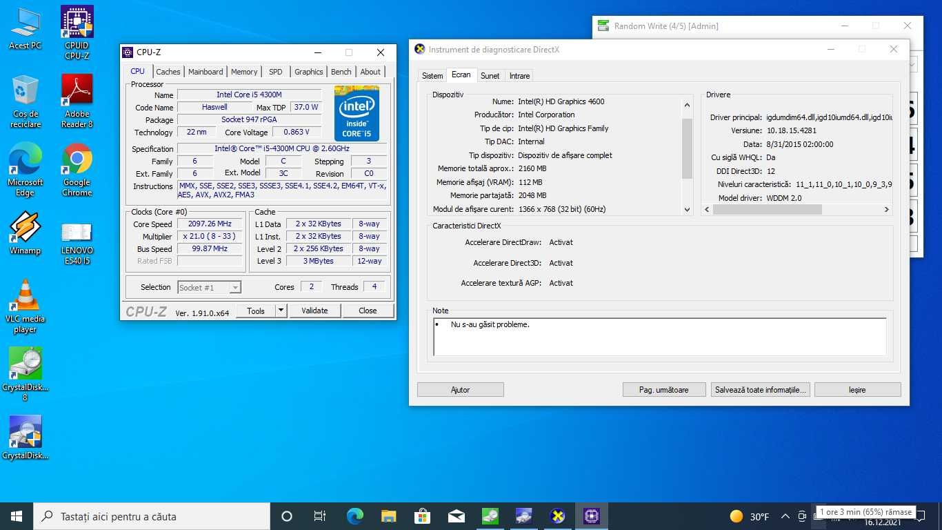Switch to the SPD tab in CPU-Z
Viewport: 942px width, 530px height.
coord(276,72)
